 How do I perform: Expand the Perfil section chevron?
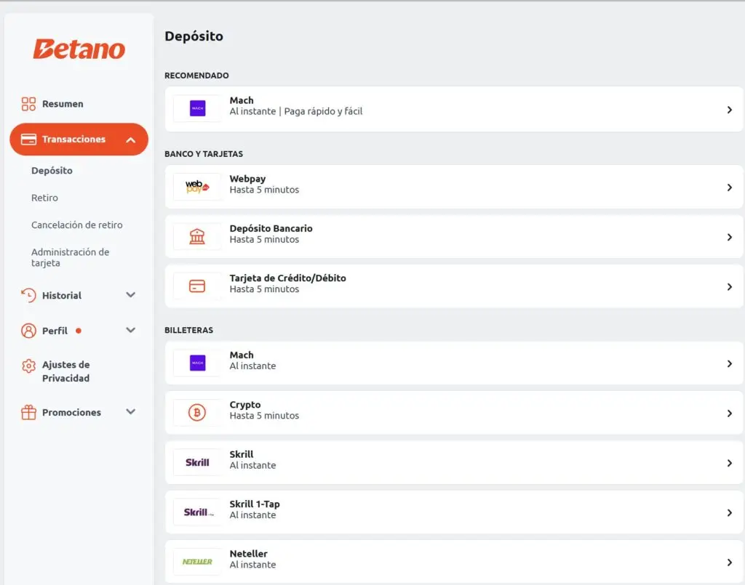tap(131, 330)
